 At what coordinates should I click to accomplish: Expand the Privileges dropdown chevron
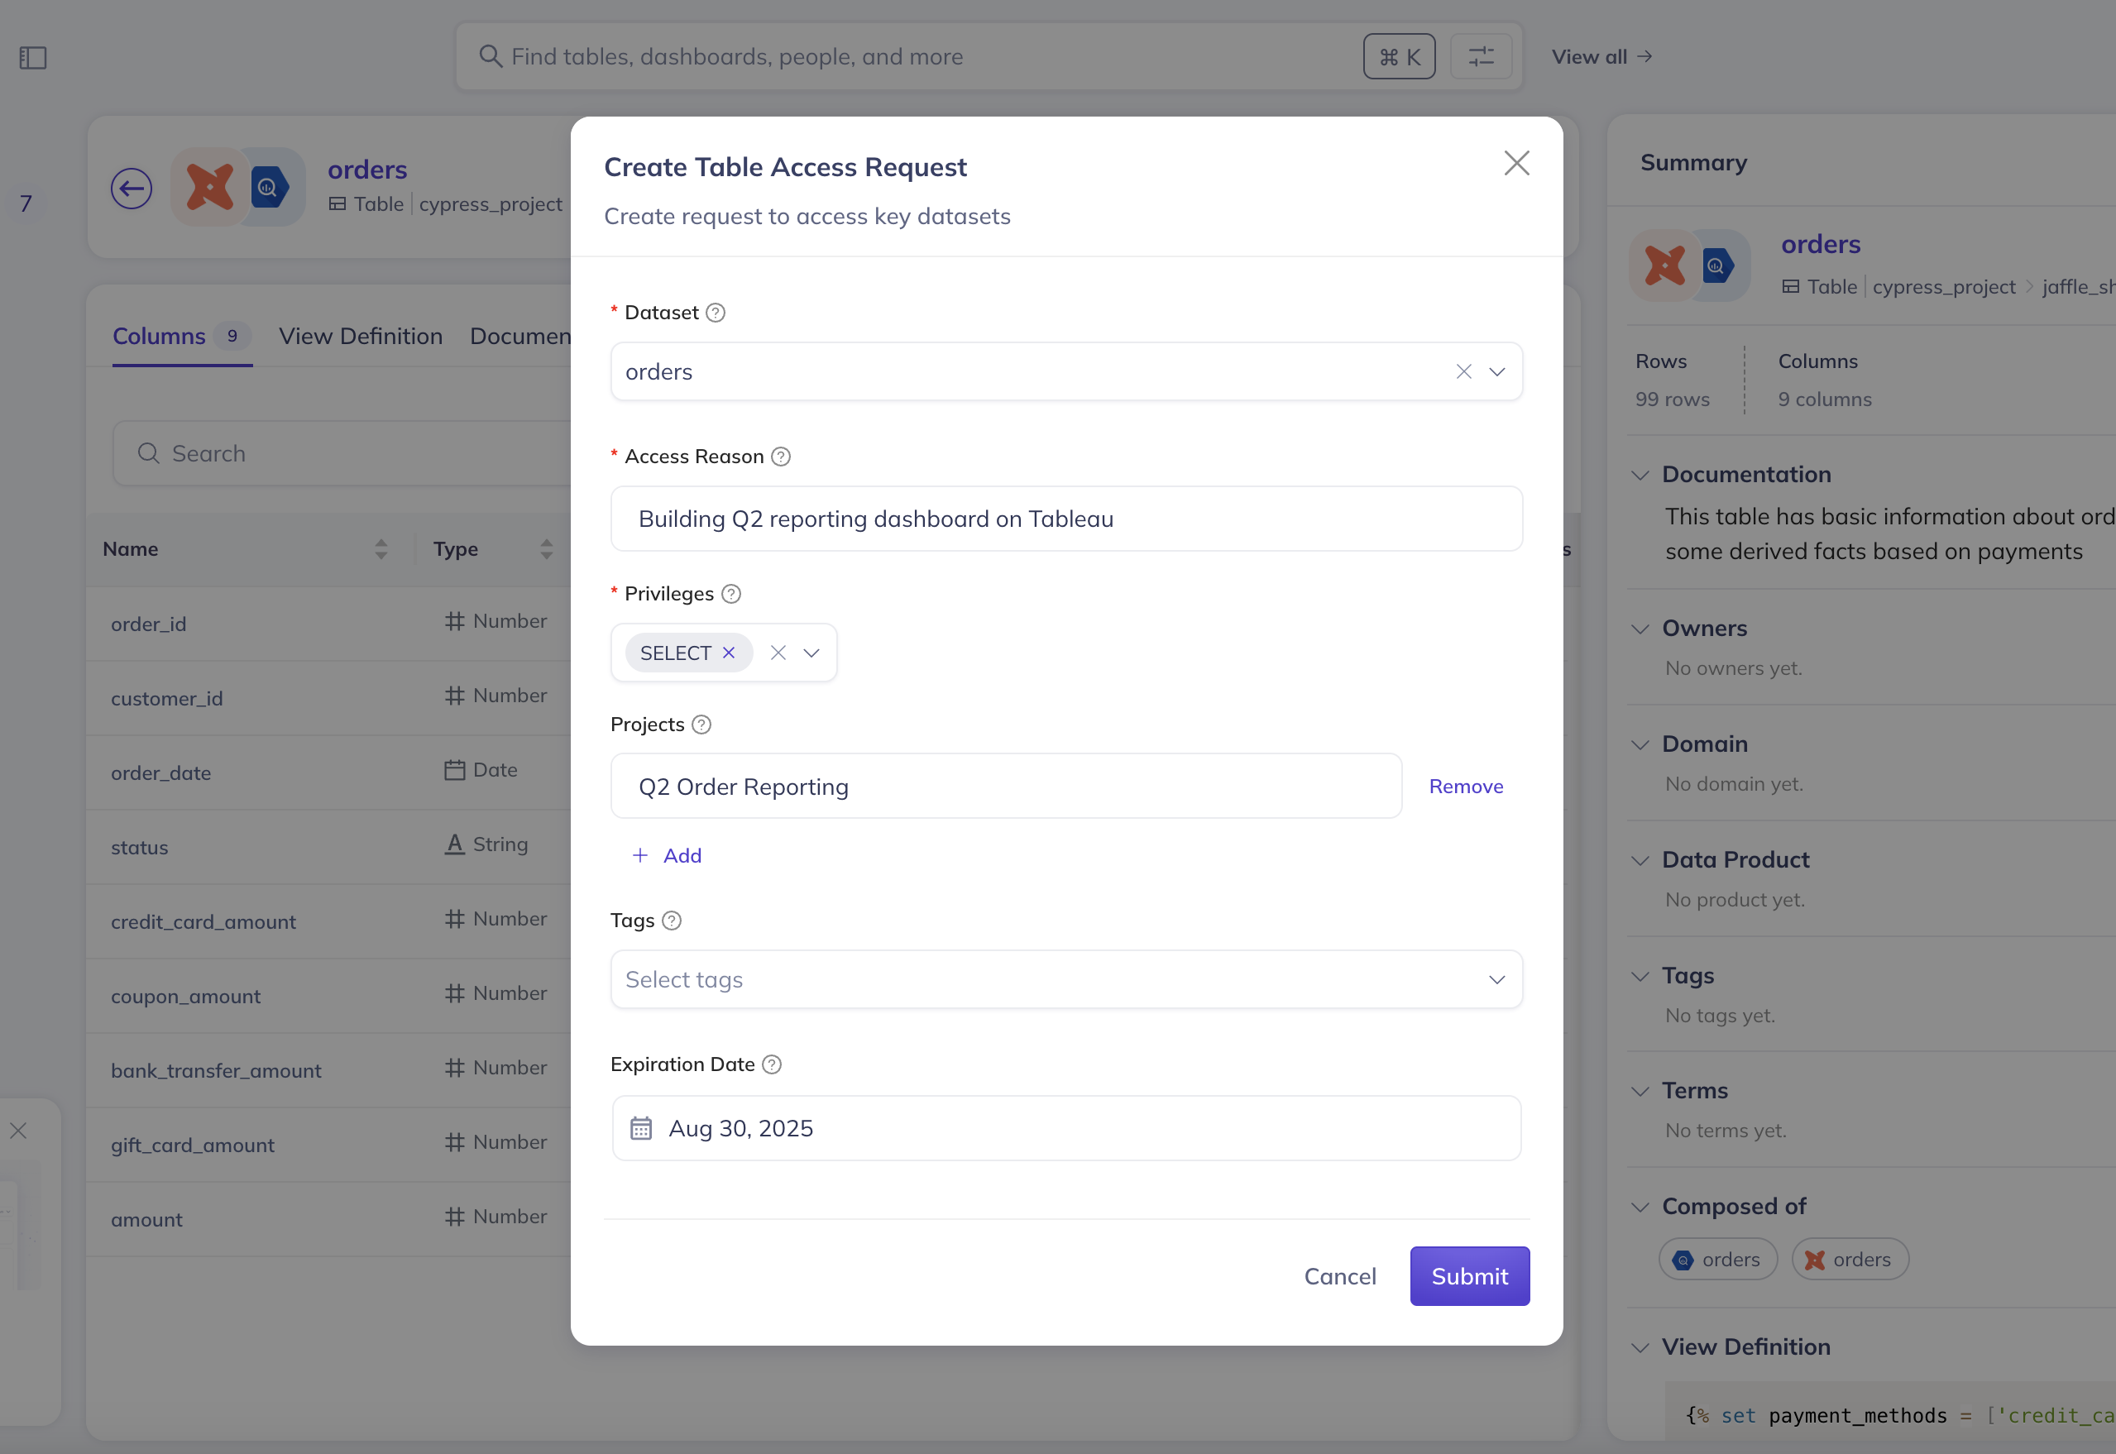[811, 653]
